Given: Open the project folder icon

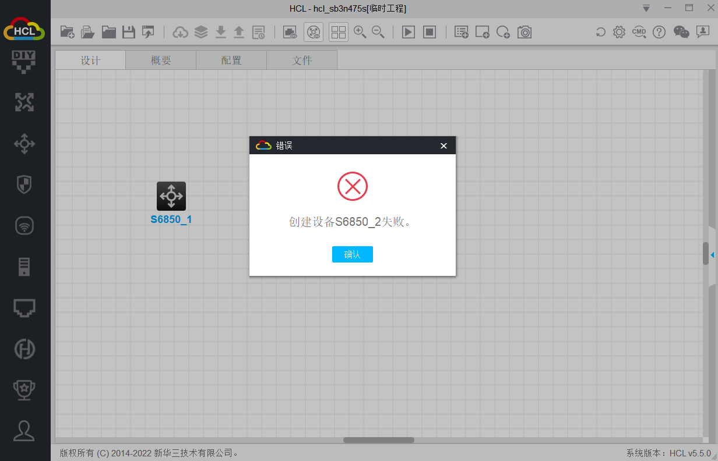Looking at the screenshot, I should pyautogui.click(x=108, y=32).
